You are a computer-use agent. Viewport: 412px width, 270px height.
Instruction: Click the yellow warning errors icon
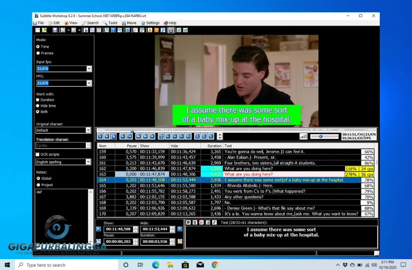point(150,30)
